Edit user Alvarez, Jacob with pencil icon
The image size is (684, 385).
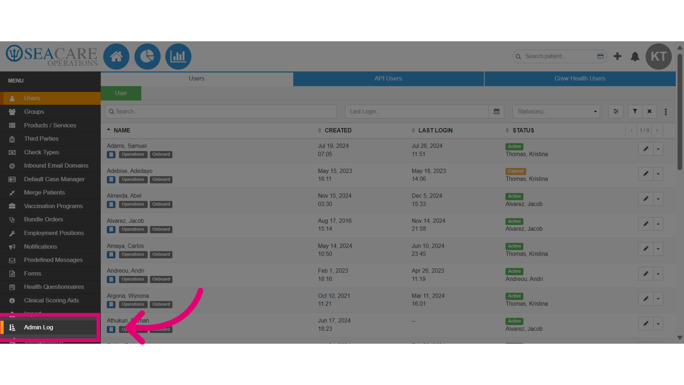pos(646,224)
